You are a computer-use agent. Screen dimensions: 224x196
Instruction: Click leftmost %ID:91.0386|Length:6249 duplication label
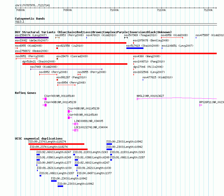click(54, 157)
